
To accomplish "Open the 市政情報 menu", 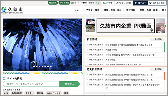I will click(x=131, y=10).
